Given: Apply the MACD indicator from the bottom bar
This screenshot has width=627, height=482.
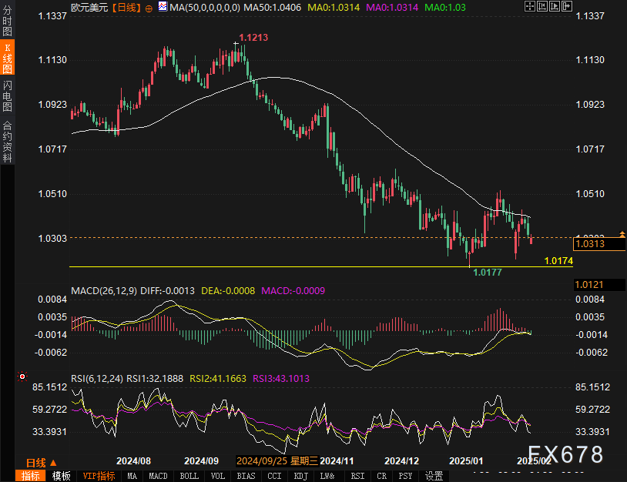Looking at the screenshot, I should (x=158, y=476).
